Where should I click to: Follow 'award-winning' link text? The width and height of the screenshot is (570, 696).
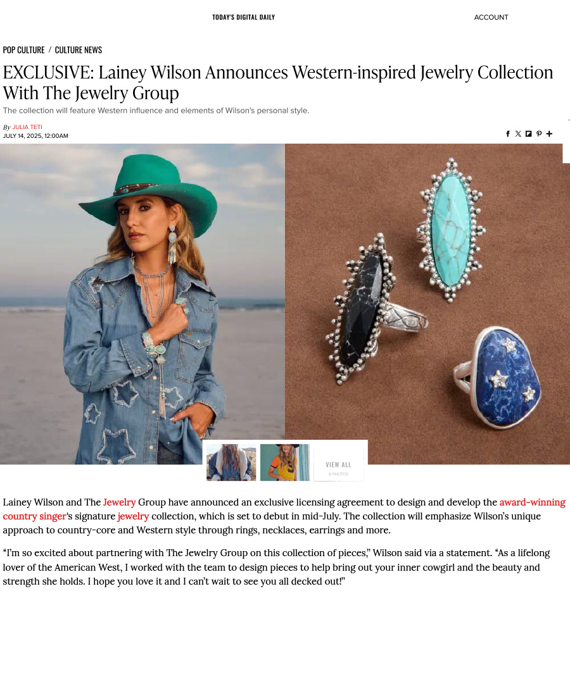click(532, 502)
